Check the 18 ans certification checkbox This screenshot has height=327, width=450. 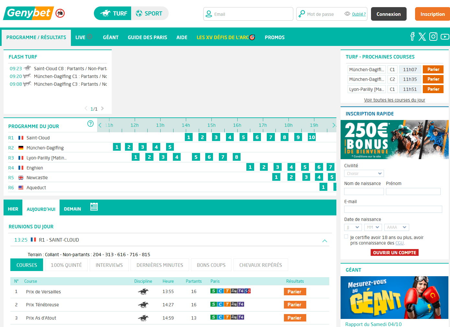click(346, 237)
